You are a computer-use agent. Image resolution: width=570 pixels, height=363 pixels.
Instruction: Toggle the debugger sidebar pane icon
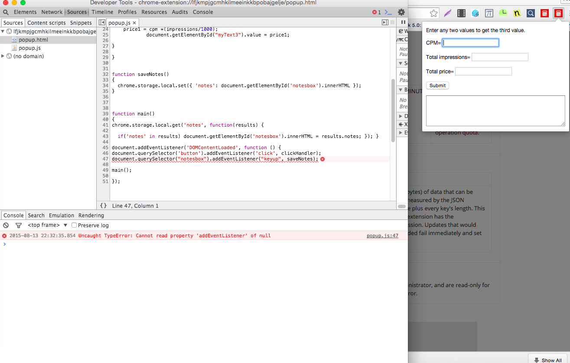[385, 23]
